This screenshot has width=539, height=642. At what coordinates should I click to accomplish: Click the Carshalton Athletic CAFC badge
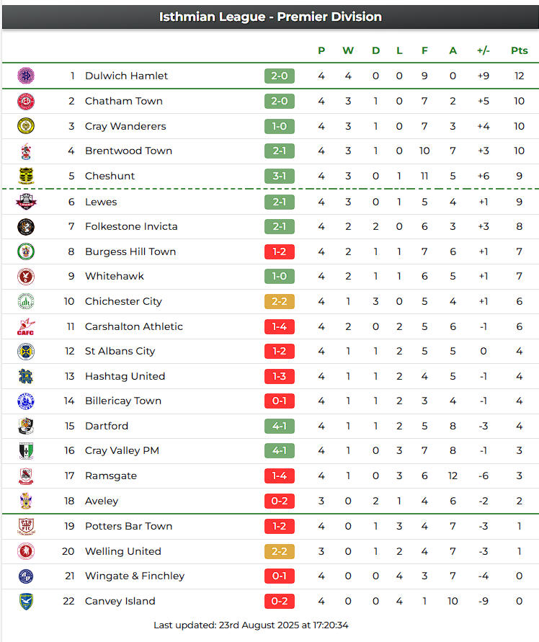tap(26, 326)
